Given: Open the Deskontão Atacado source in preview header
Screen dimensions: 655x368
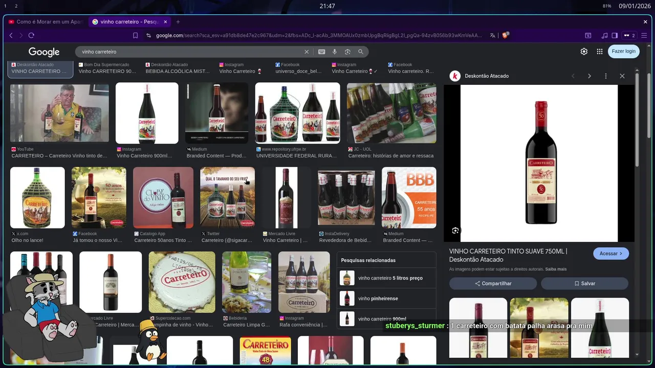Looking at the screenshot, I should click(479, 76).
